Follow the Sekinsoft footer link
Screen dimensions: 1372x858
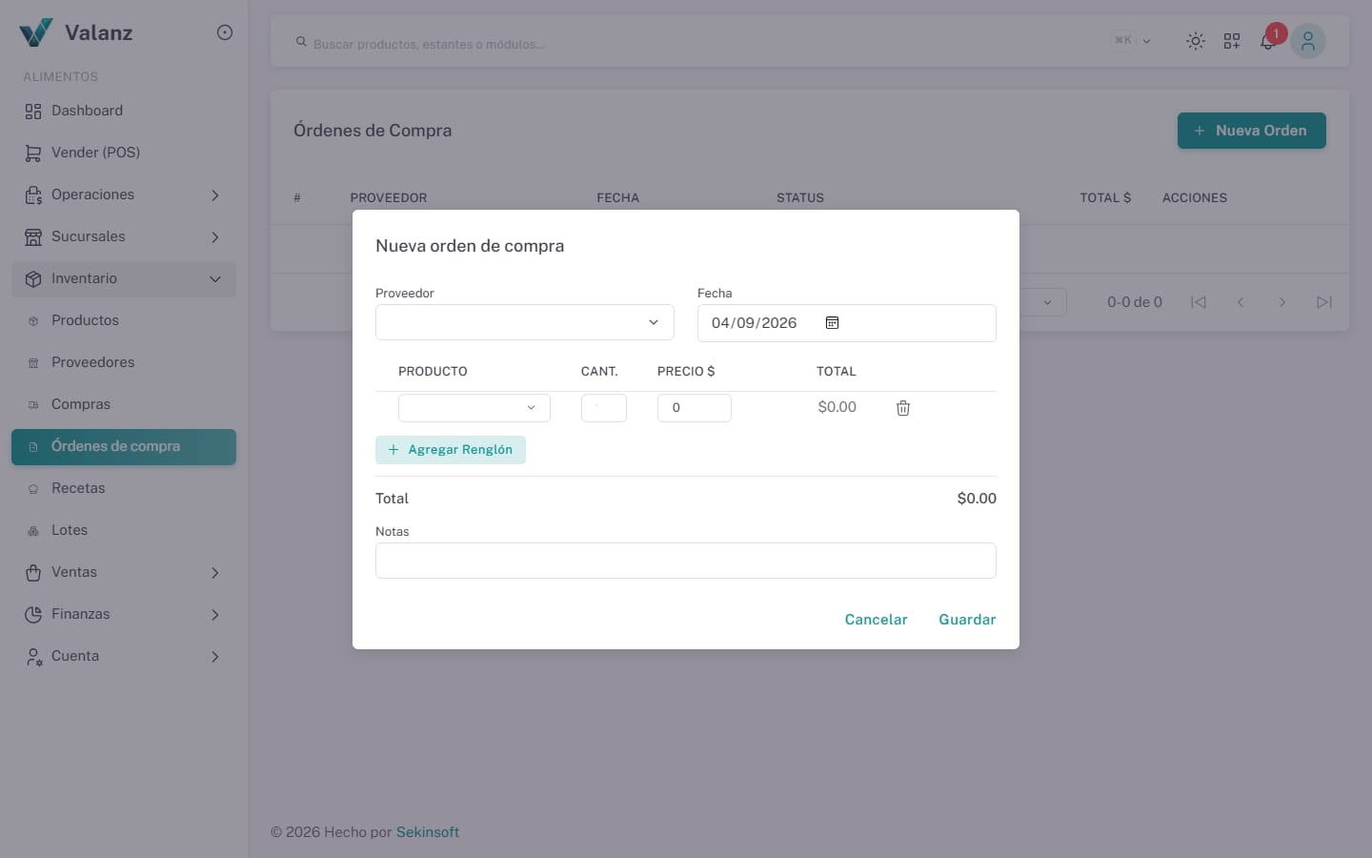(428, 832)
